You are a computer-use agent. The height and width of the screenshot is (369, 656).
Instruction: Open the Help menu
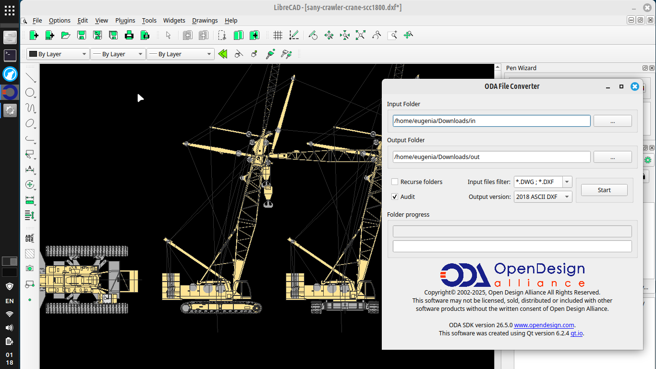coord(231,20)
